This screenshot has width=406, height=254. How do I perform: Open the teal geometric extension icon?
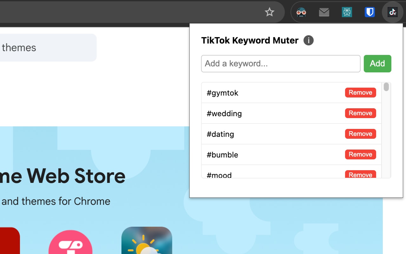pos(347,12)
